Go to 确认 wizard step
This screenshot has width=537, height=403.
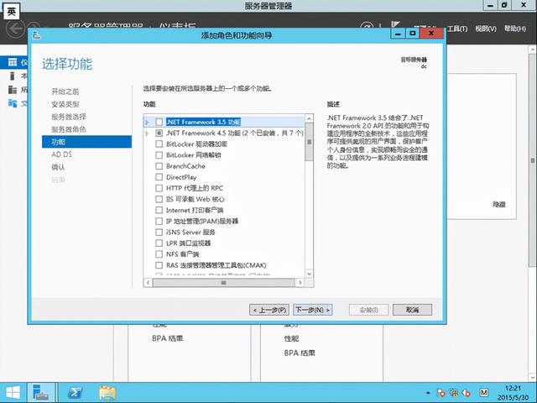pos(58,167)
